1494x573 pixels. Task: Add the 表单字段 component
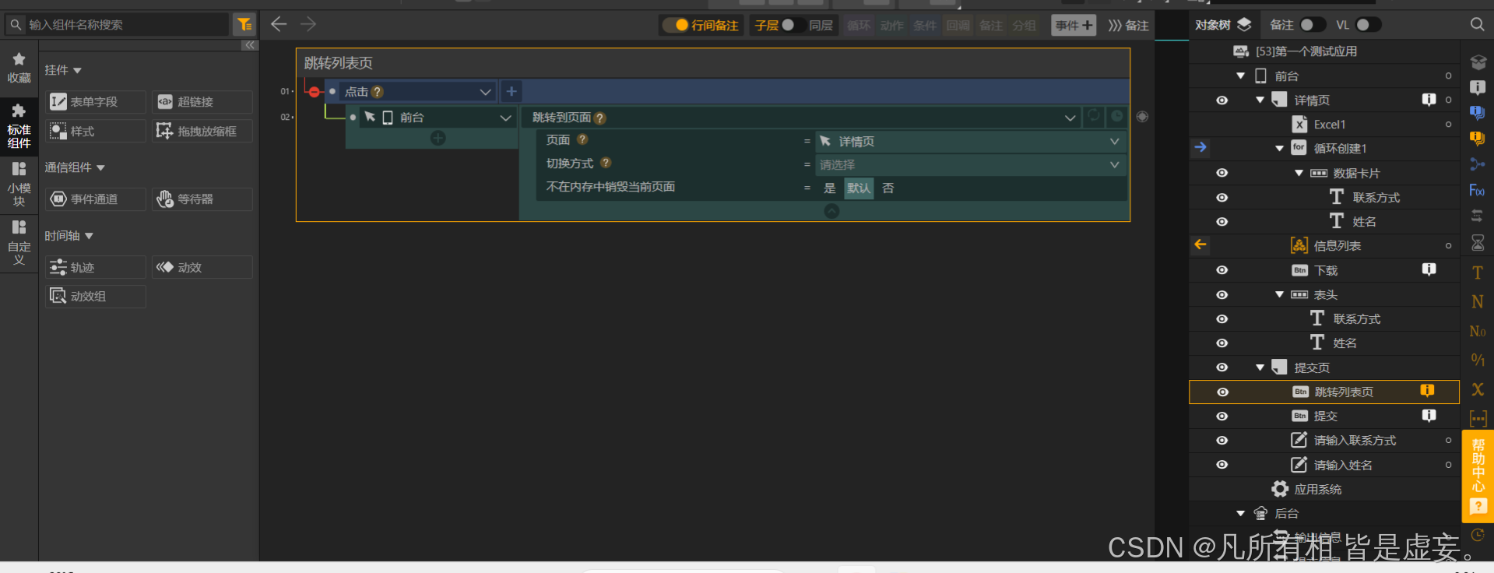coord(96,102)
